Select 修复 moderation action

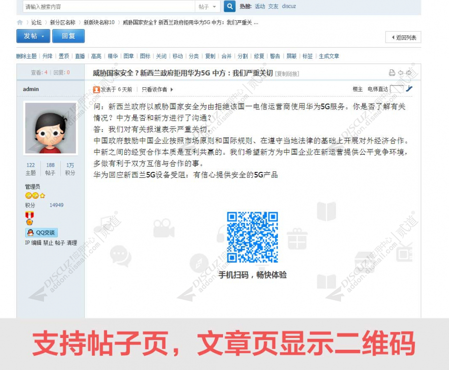[259, 56]
